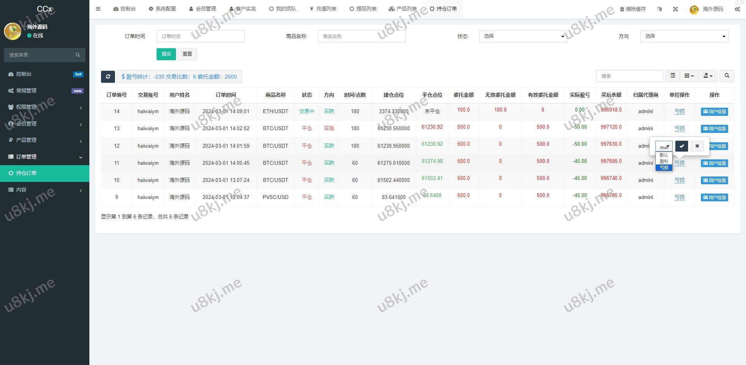Open the 状态 select dropdown
The width and height of the screenshot is (746, 365).
(x=523, y=36)
